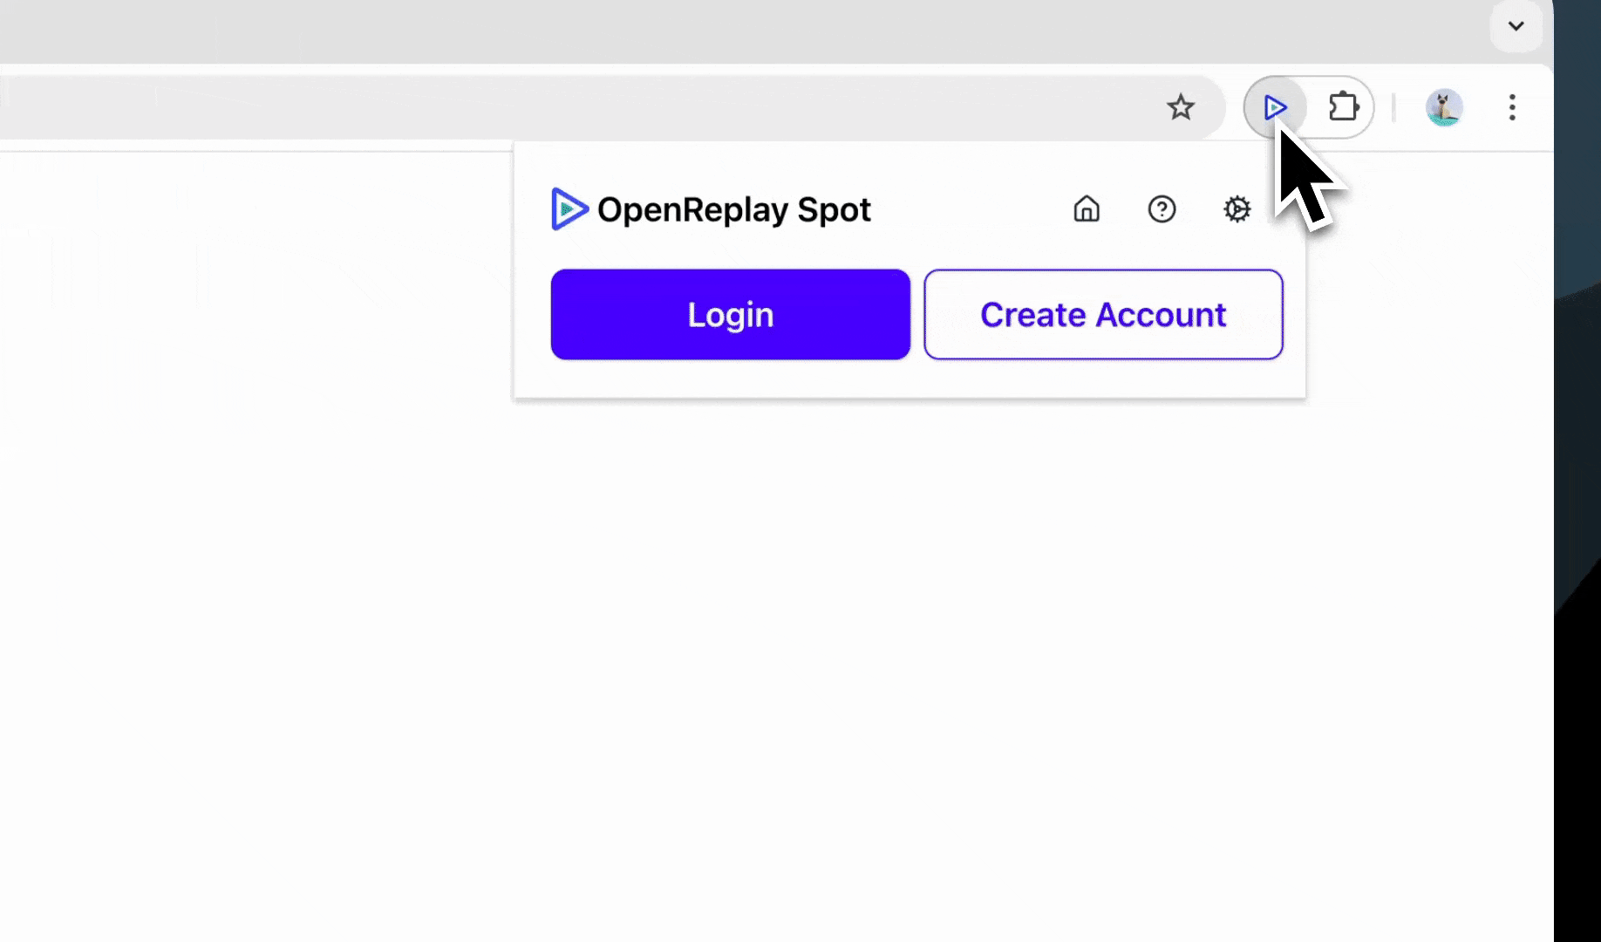Screen dimensions: 1601x942
Task: Bookmark this page with the star icon
Action: click(x=1181, y=107)
